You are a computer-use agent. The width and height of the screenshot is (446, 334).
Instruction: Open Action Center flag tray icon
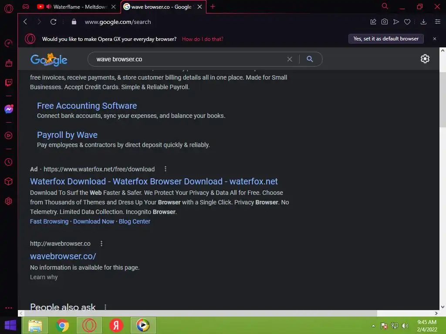pyautogui.click(x=384, y=326)
